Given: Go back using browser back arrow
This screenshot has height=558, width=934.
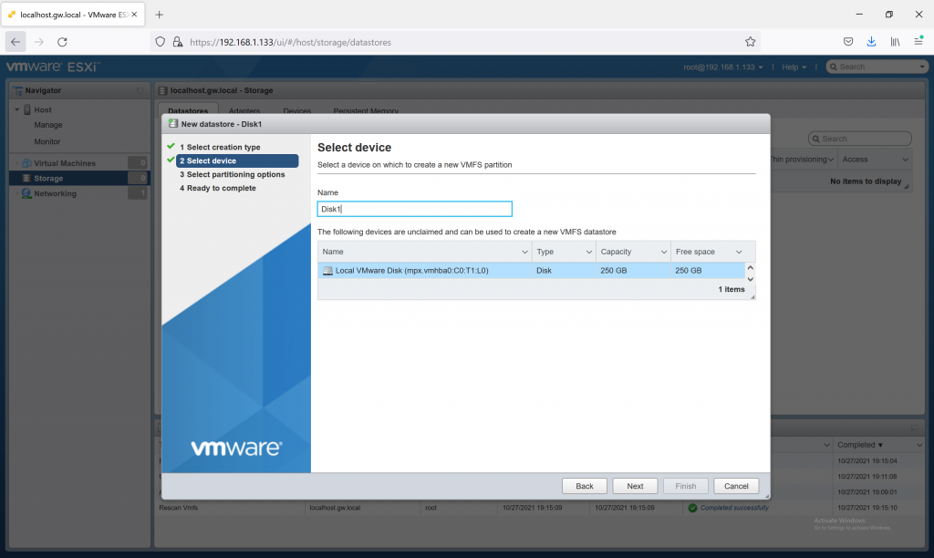Looking at the screenshot, I should [16, 42].
